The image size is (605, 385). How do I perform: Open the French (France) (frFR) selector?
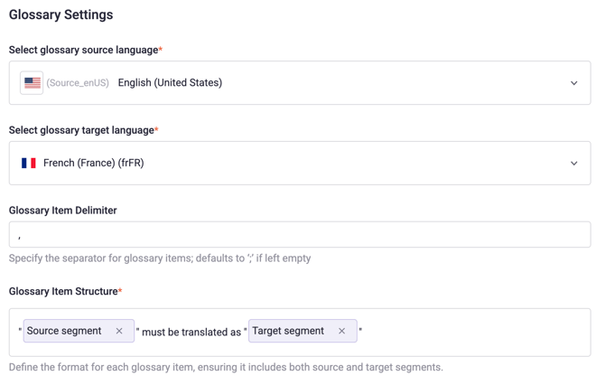click(x=94, y=164)
